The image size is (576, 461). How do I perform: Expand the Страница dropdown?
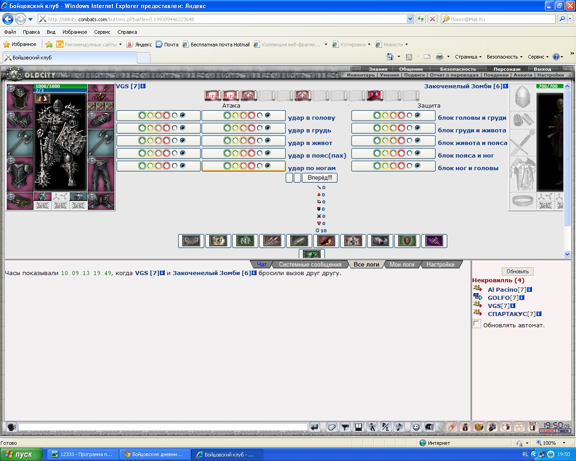[x=468, y=57]
